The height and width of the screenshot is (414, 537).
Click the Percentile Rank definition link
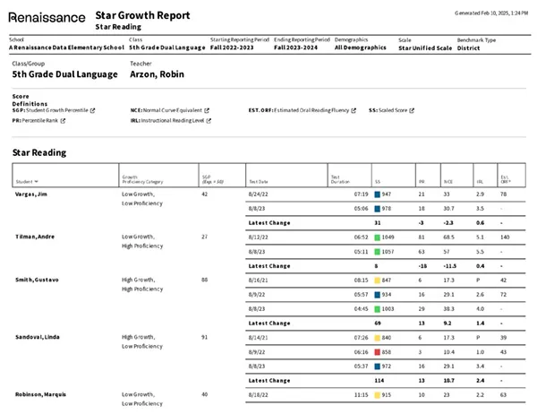39,121
